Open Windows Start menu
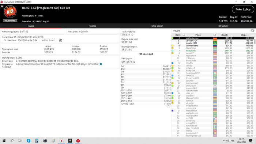The height and width of the screenshot is (144, 256). [x=4, y=141]
